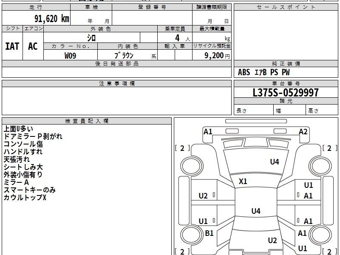Viewport: 340px width, 255px height.
Task: Select the ABS エアB PS PW equipment line
Action: 263,72
